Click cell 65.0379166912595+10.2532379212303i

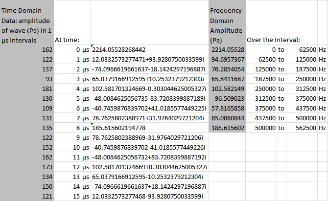pyautogui.click(x=150, y=79)
